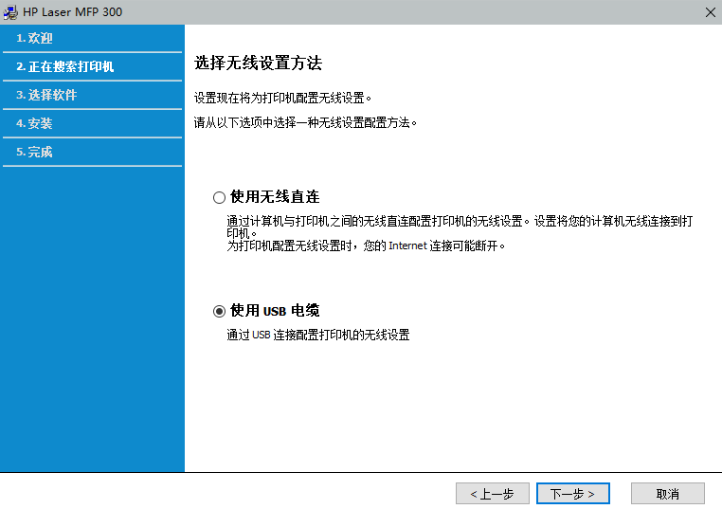Select the 使用 USB 电缆 radio button
Image resolution: width=722 pixels, height=509 pixels.
(x=219, y=312)
